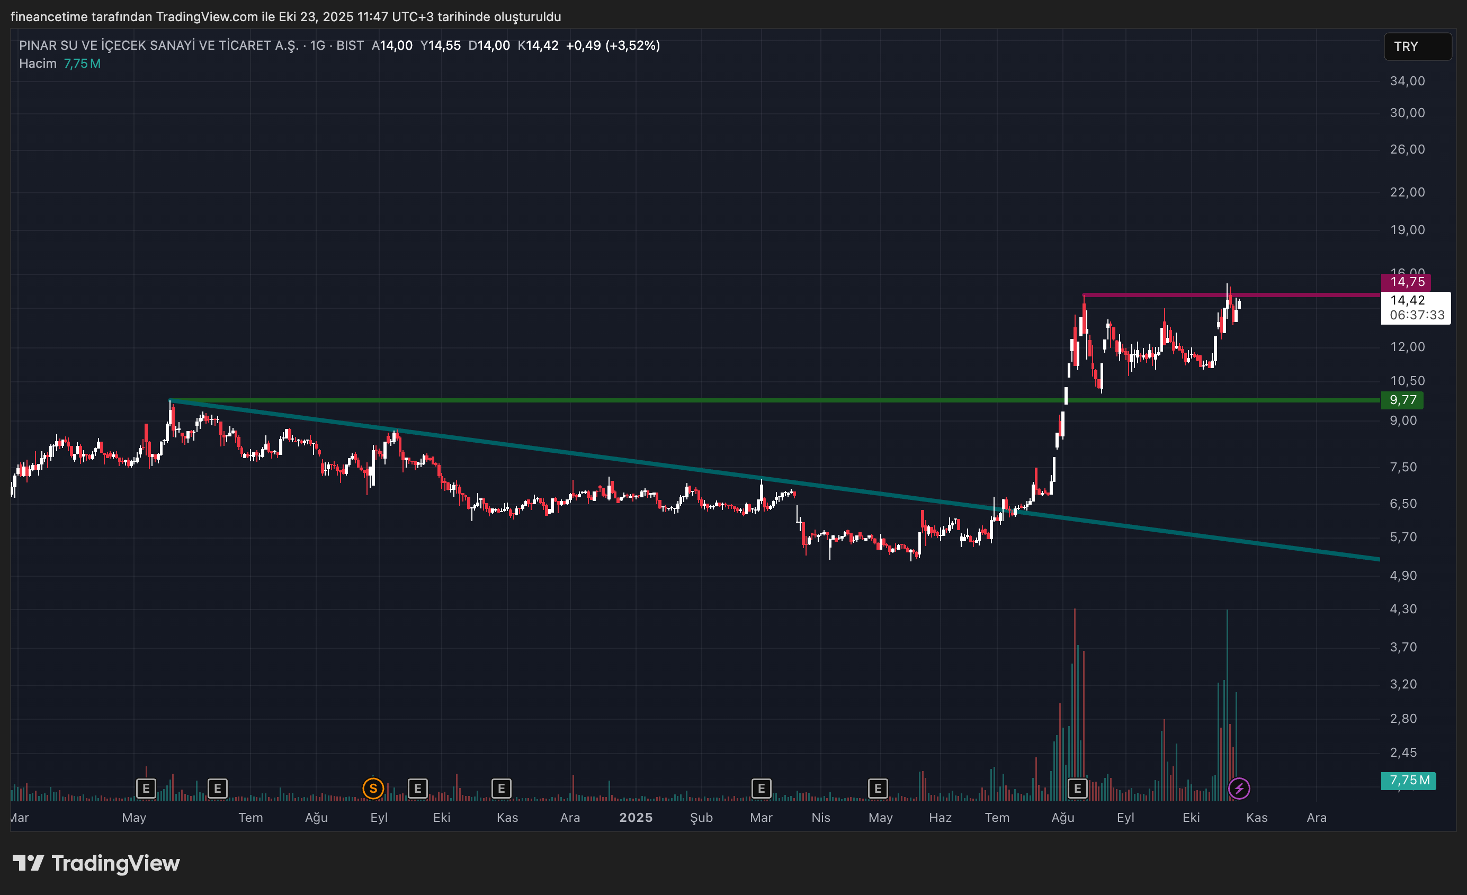The height and width of the screenshot is (895, 1467).
Task: Open the E marker just left of Eki 2024
Action: coord(417,789)
